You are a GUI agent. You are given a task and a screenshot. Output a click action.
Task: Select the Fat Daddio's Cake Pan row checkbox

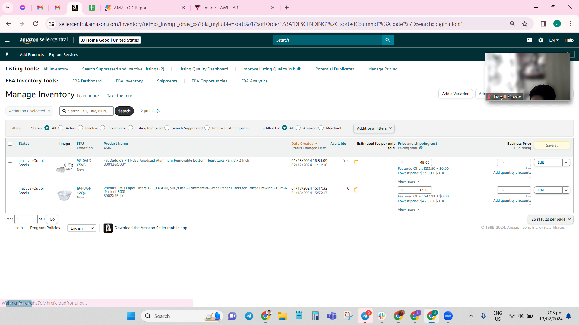tap(10, 161)
